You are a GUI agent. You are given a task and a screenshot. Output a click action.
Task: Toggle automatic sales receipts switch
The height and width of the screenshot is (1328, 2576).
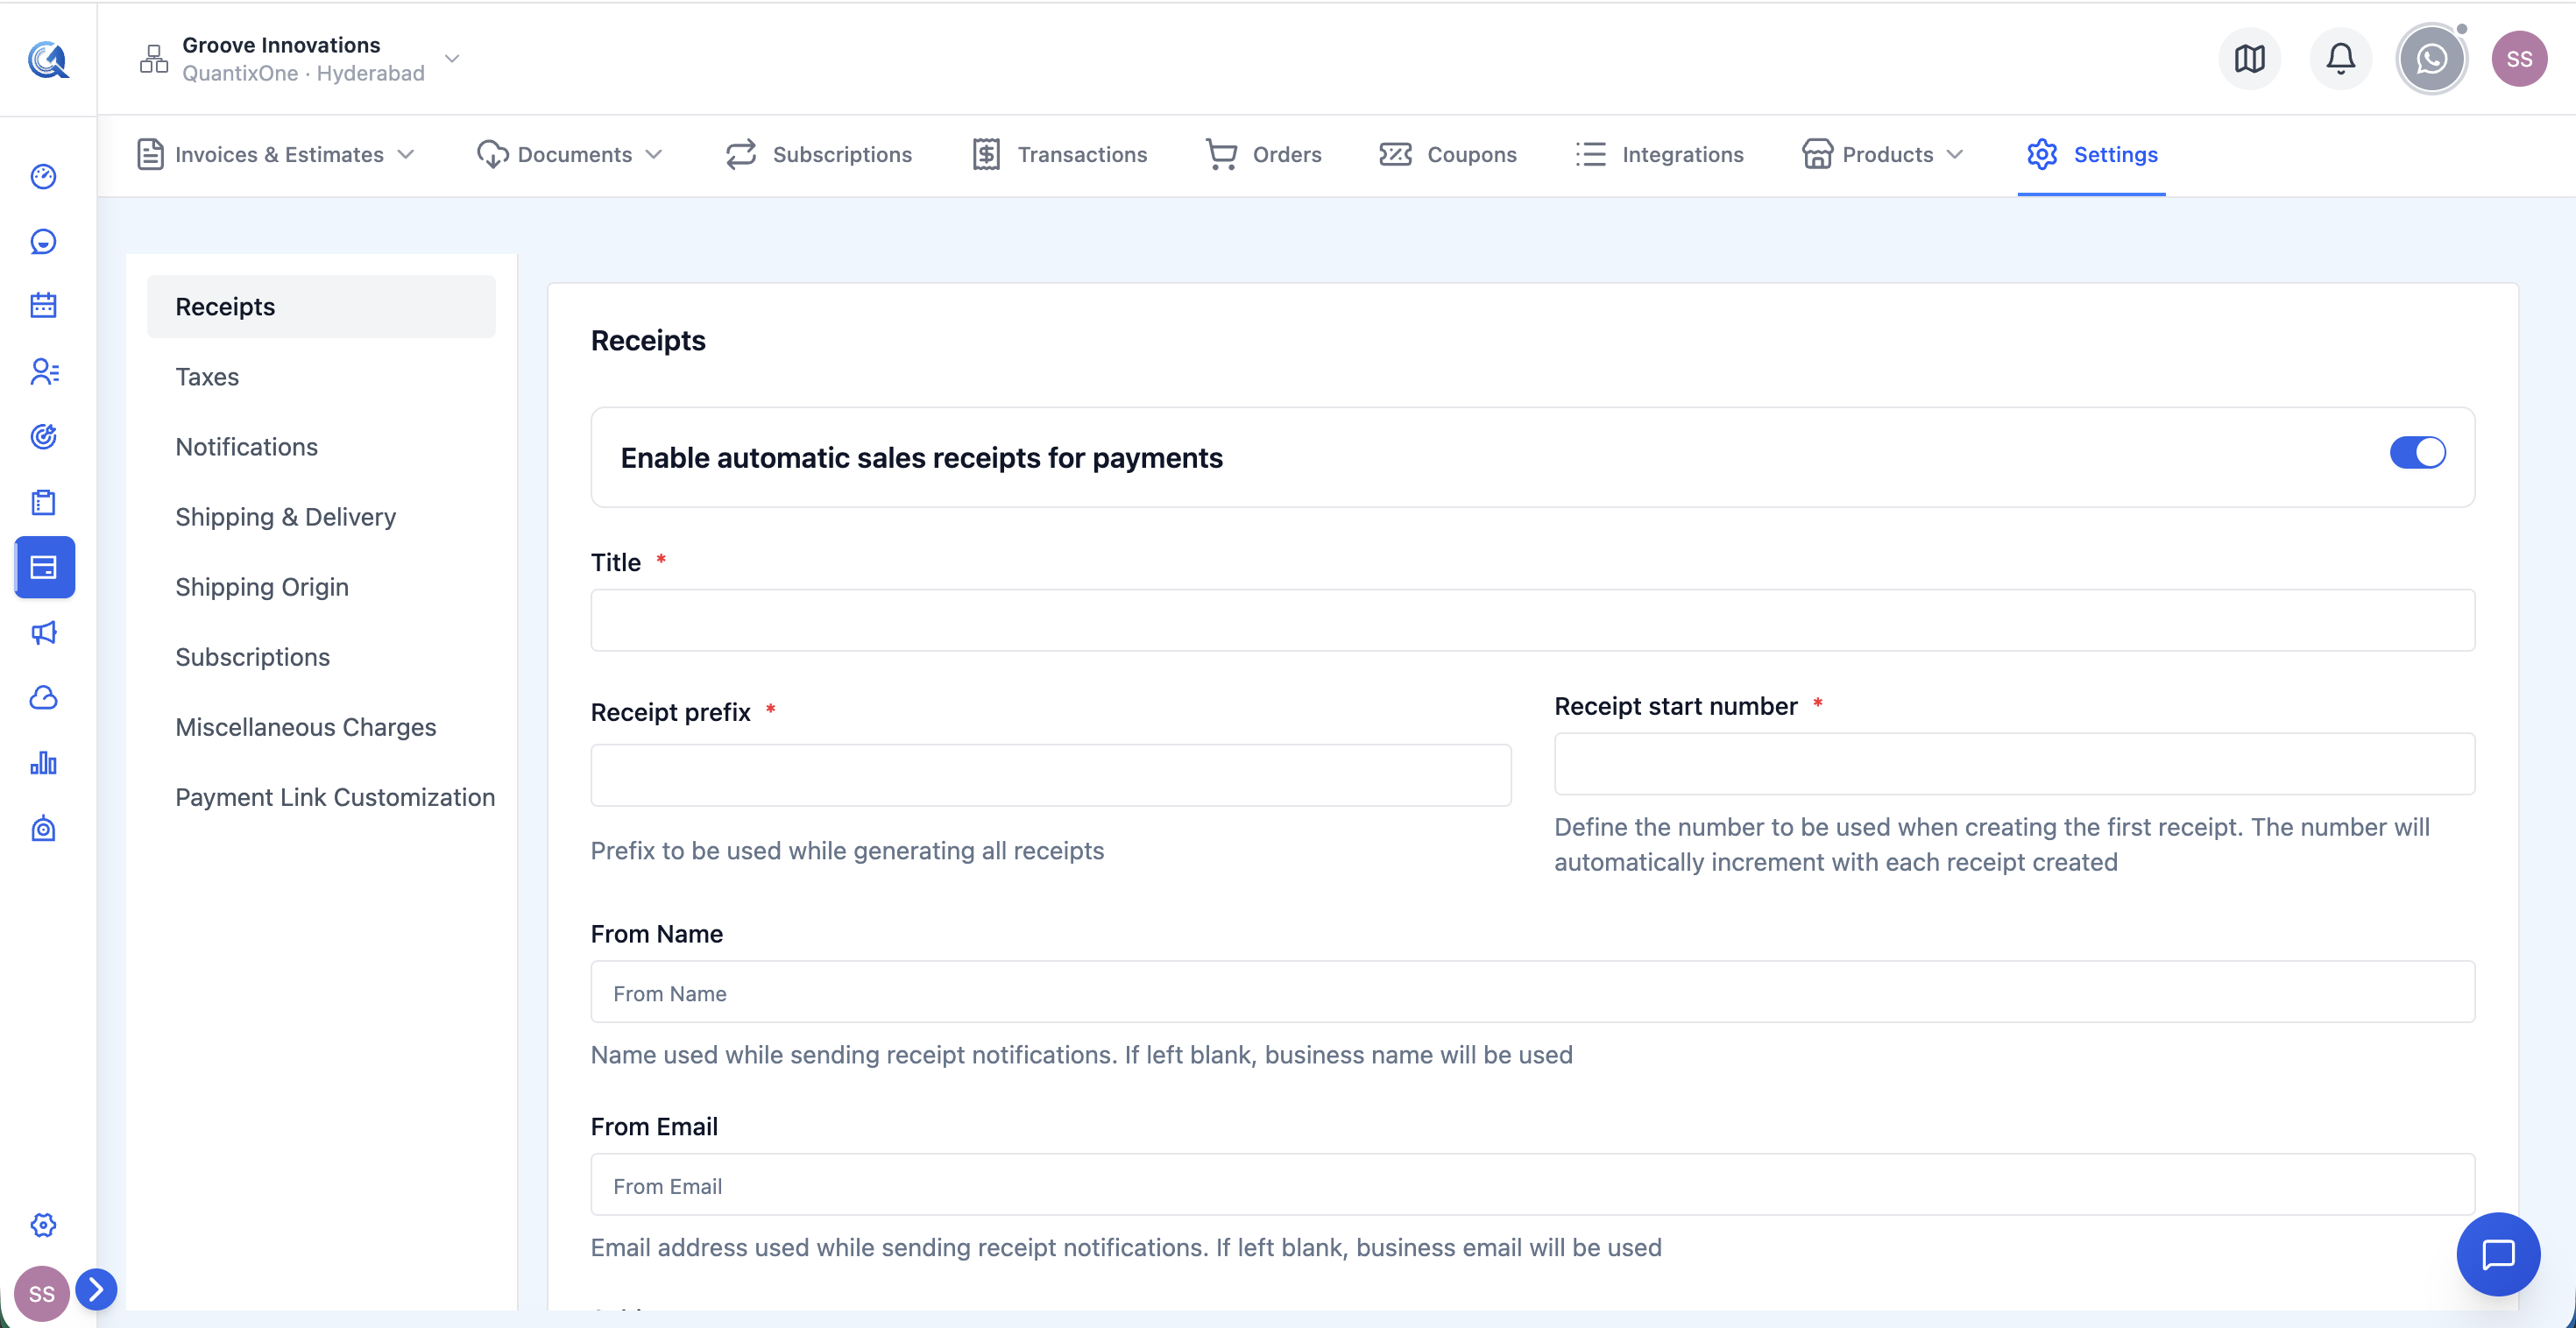pyautogui.click(x=2417, y=452)
